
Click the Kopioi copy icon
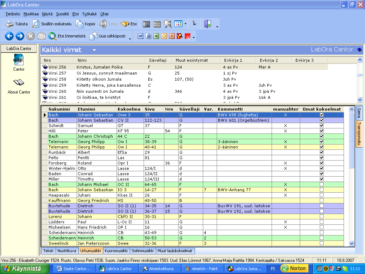pyautogui.click(x=79, y=24)
